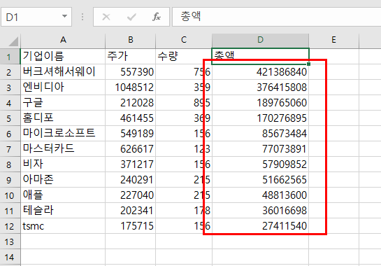The width and height of the screenshot is (381, 266).
Task: Click the cell 버크셔해서웨이
Action: point(63,72)
